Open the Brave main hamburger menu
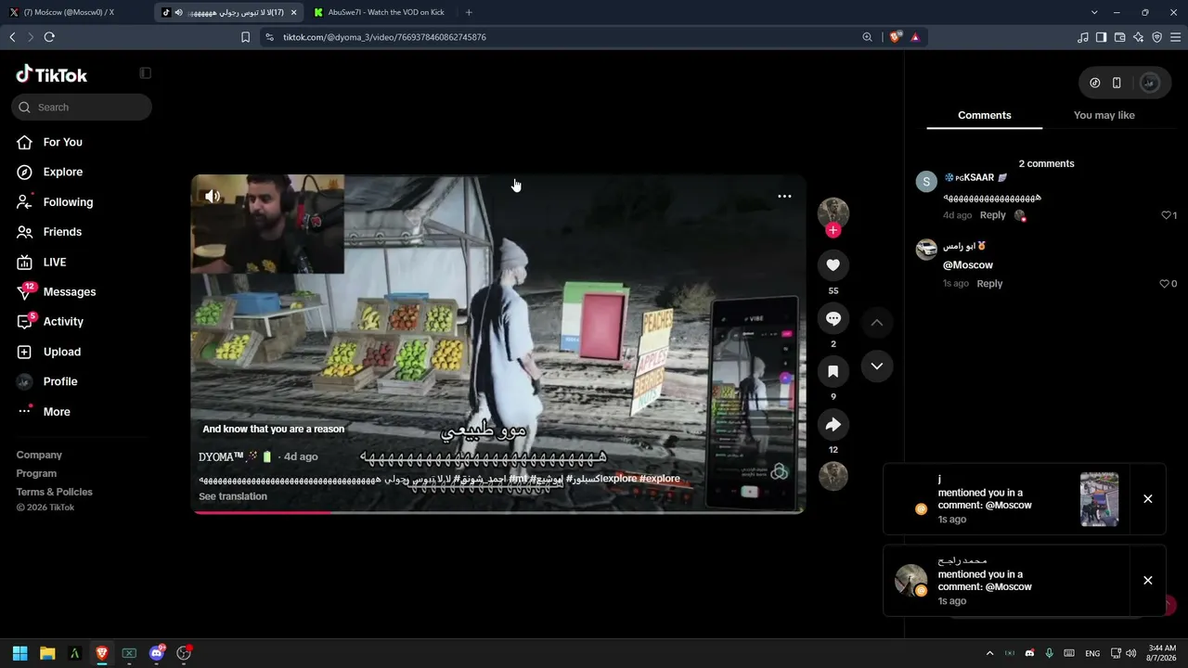1188x668 pixels. 1175,37
